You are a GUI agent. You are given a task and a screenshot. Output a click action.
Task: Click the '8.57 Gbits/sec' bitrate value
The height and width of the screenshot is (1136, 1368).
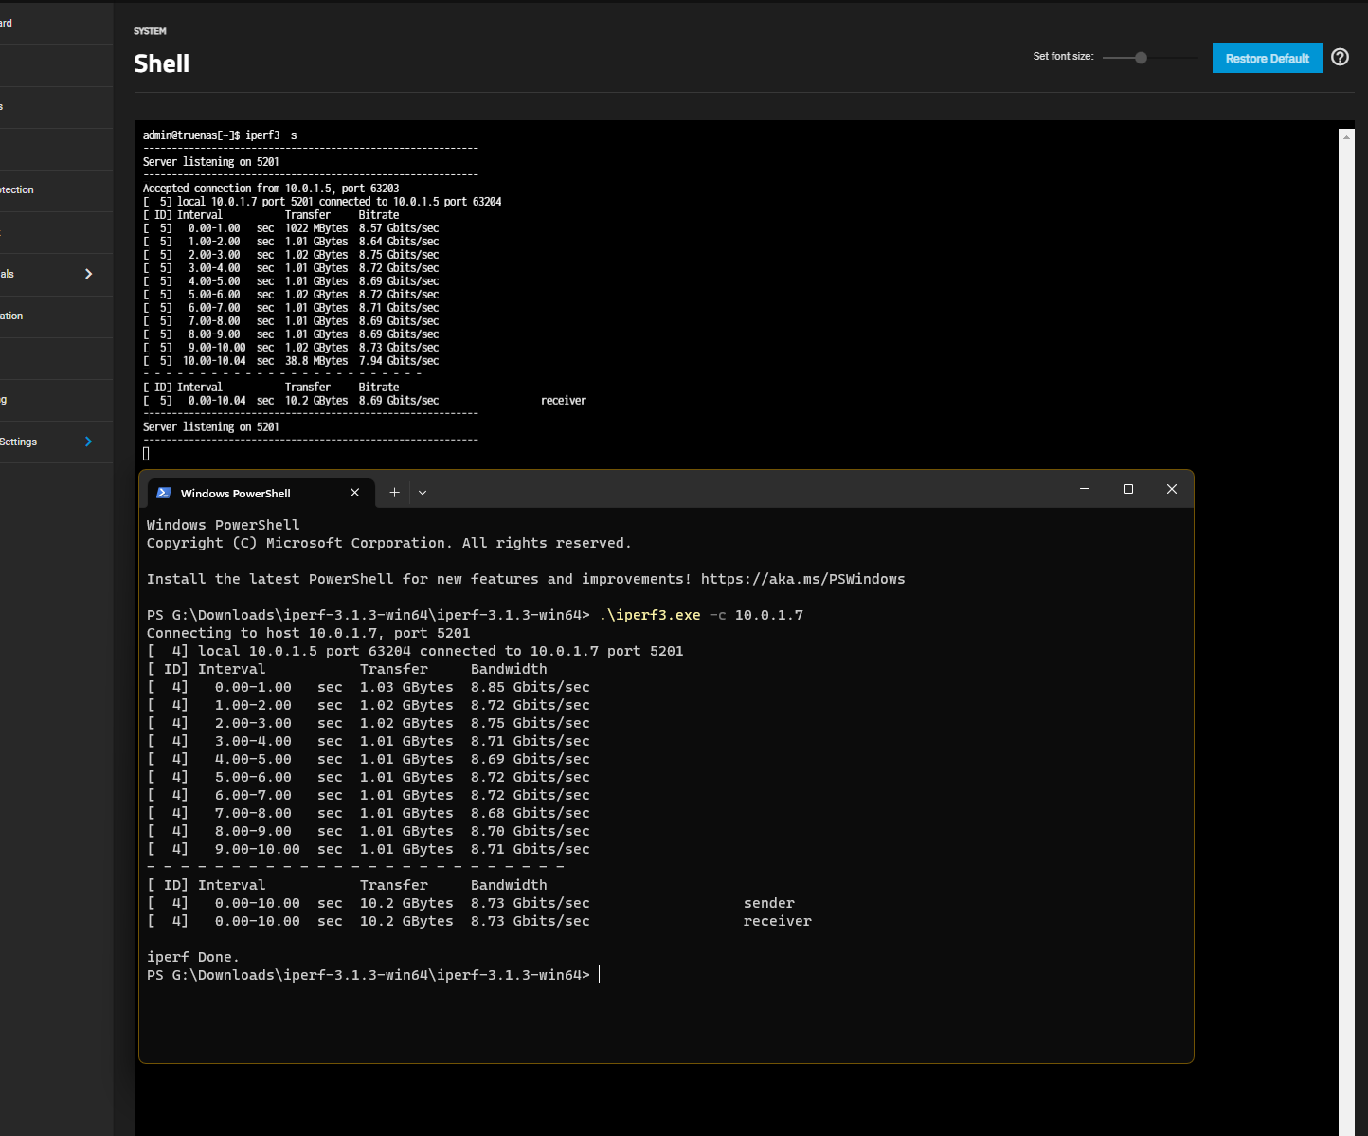coord(399,228)
